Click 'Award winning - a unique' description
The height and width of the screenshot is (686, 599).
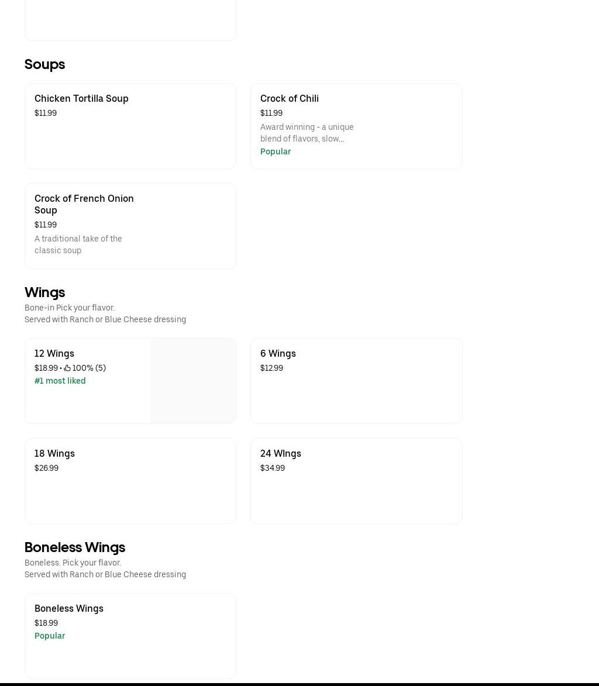pyautogui.click(x=307, y=127)
